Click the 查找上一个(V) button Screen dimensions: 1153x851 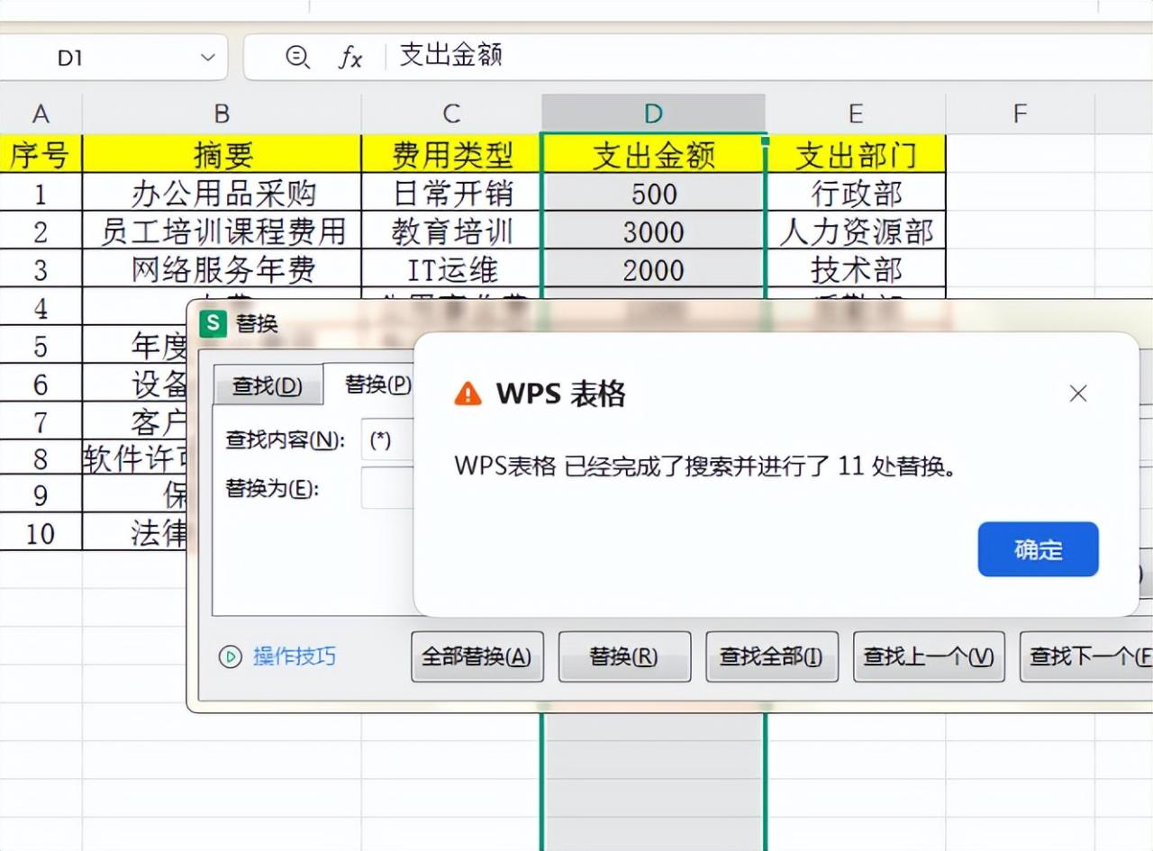[x=929, y=656]
